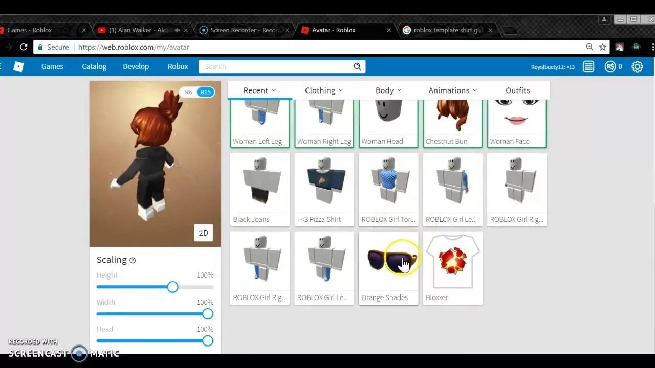Image resolution: width=655 pixels, height=368 pixels.
Task: Select the ROBLOX Girl Rig... item beside Girl Le...
Action: tap(517, 190)
